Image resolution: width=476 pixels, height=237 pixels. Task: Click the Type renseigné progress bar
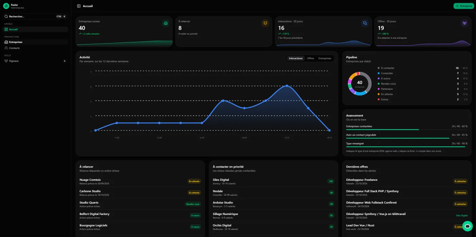[x=407, y=147]
